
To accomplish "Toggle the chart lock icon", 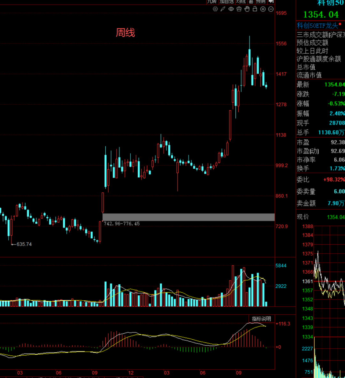I will pos(255,9).
